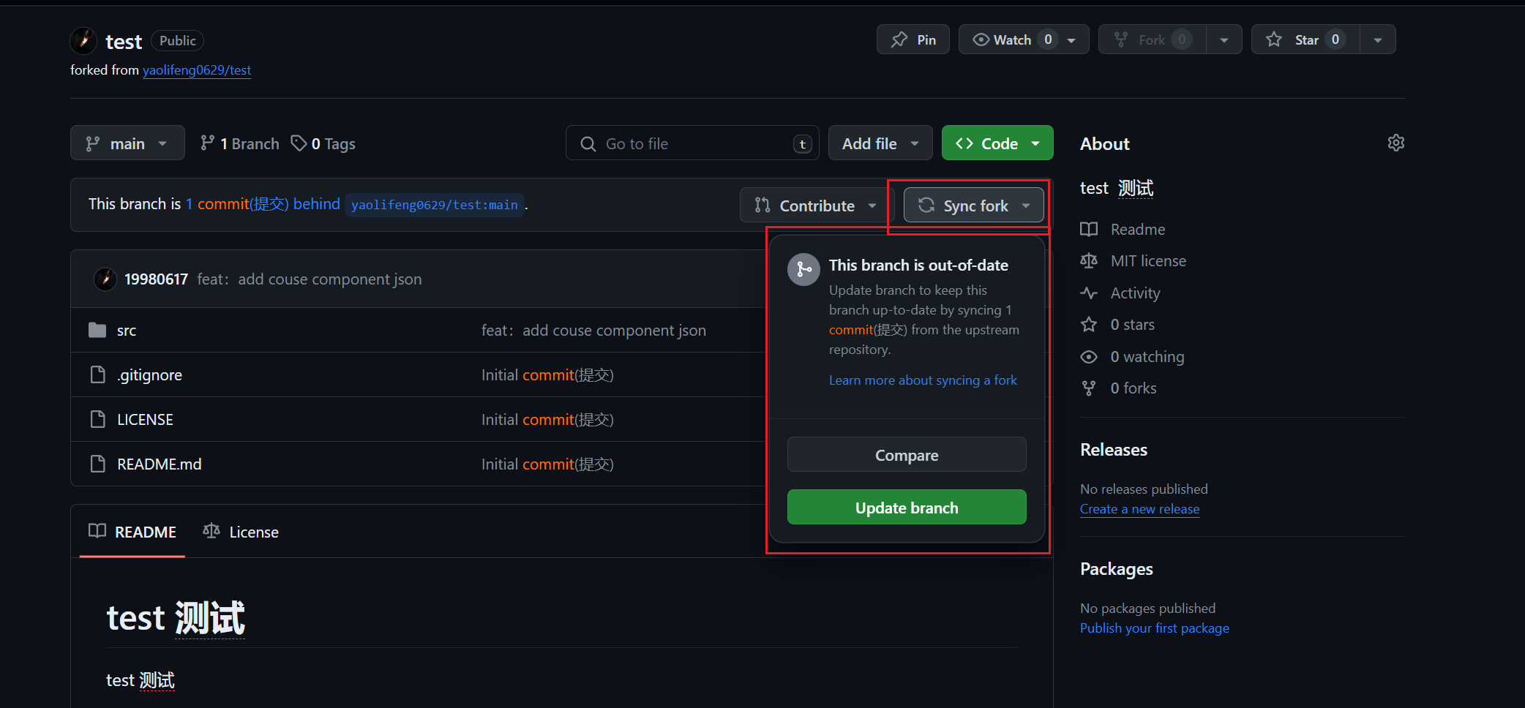
Task: Open the latest commit message add couse component json
Action: pyautogui.click(x=310, y=279)
